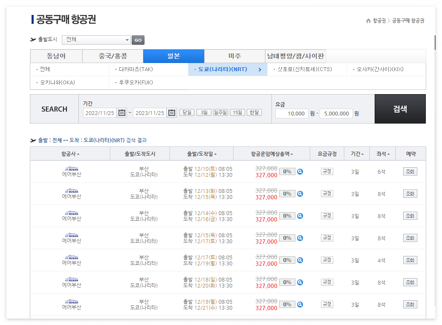Viewport: 442px width, 325px height.
Task: Select the 일주일 period option
Action: [x=220, y=112]
